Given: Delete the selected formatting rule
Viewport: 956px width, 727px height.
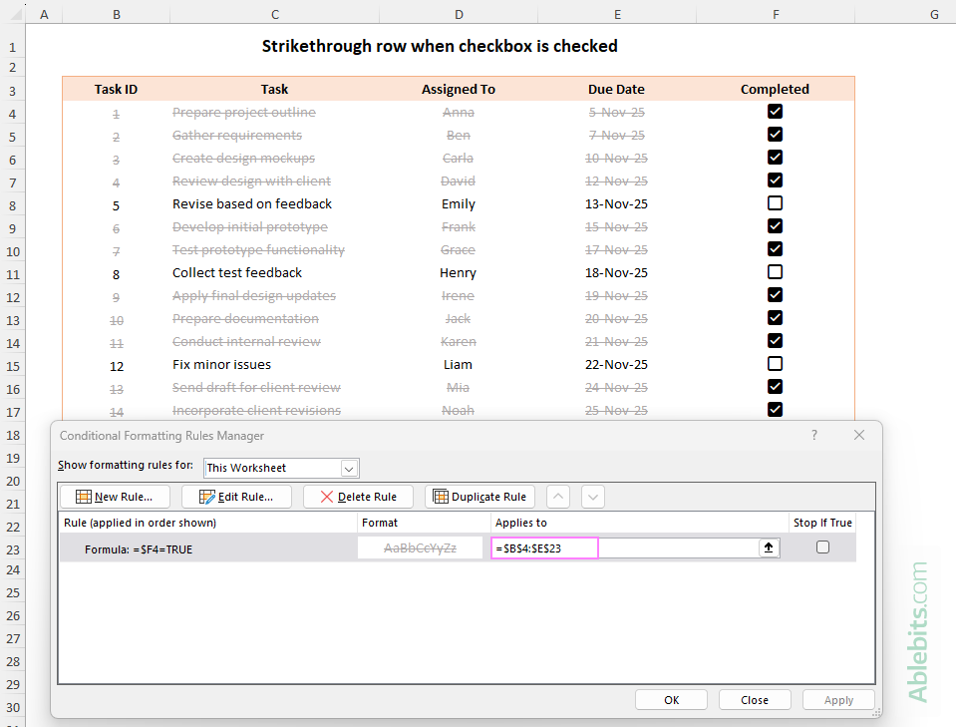Looking at the screenshot, I should 357,496.
